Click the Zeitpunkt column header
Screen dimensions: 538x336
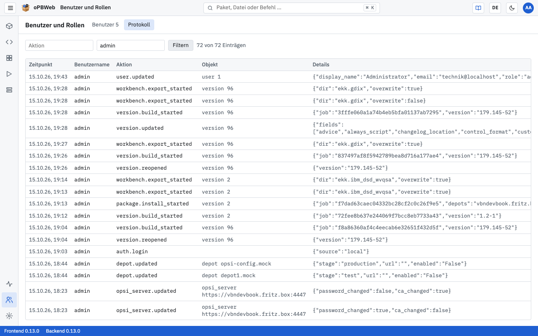click(41, 65)
